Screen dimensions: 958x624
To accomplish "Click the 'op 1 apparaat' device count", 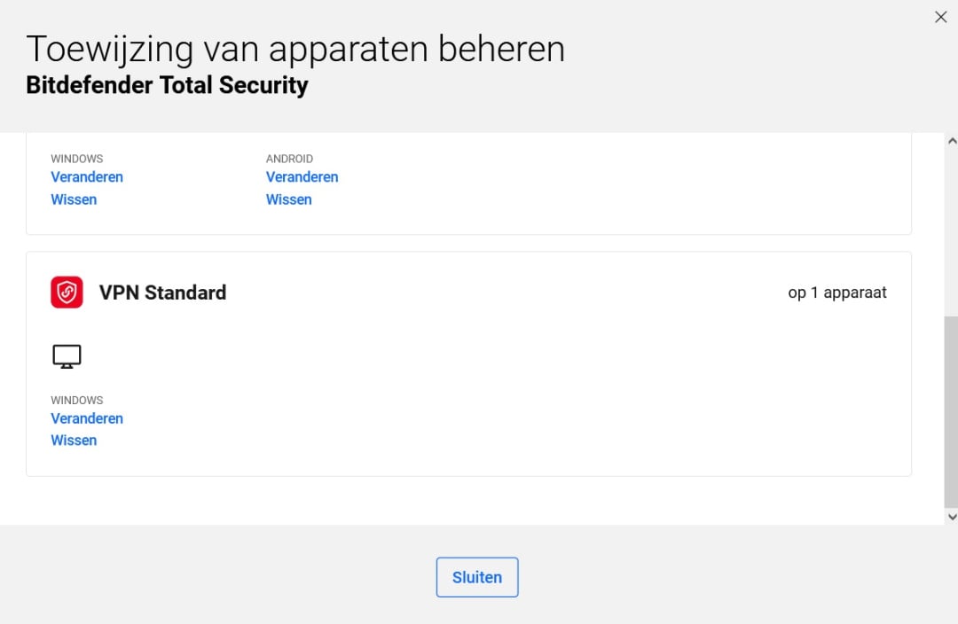I will [836, 292].
